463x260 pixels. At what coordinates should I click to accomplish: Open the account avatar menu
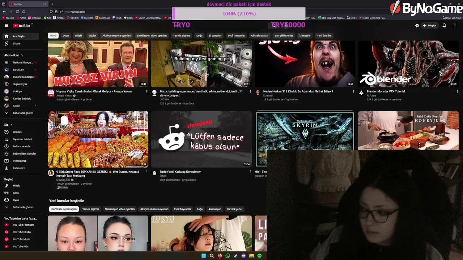(x=455, y=25)
